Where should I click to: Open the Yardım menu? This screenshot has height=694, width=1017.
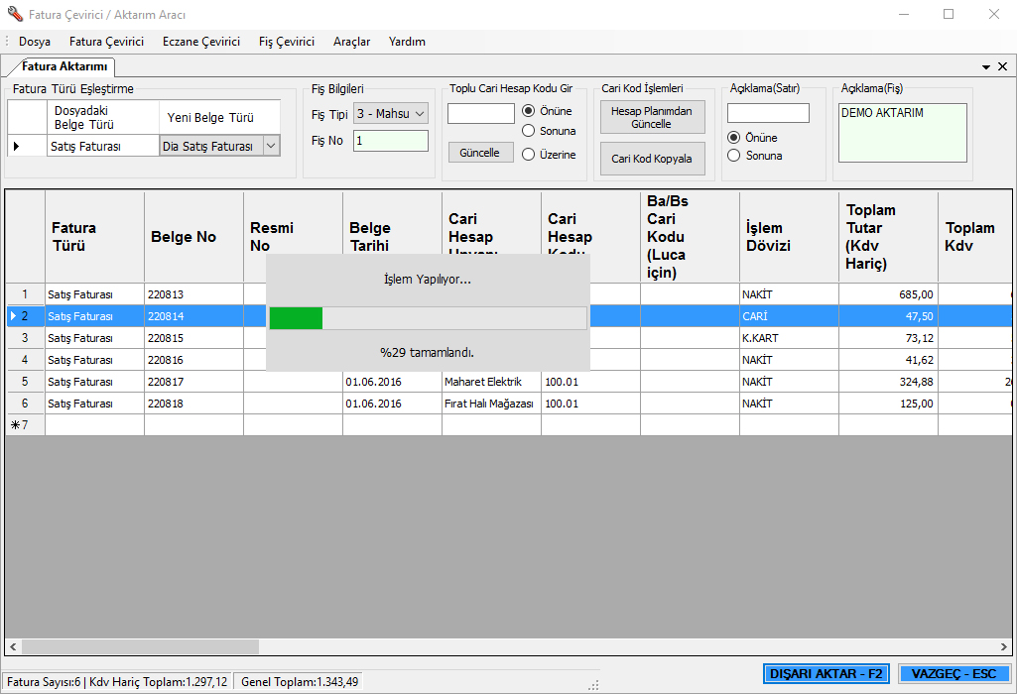[x=407, y=42]
